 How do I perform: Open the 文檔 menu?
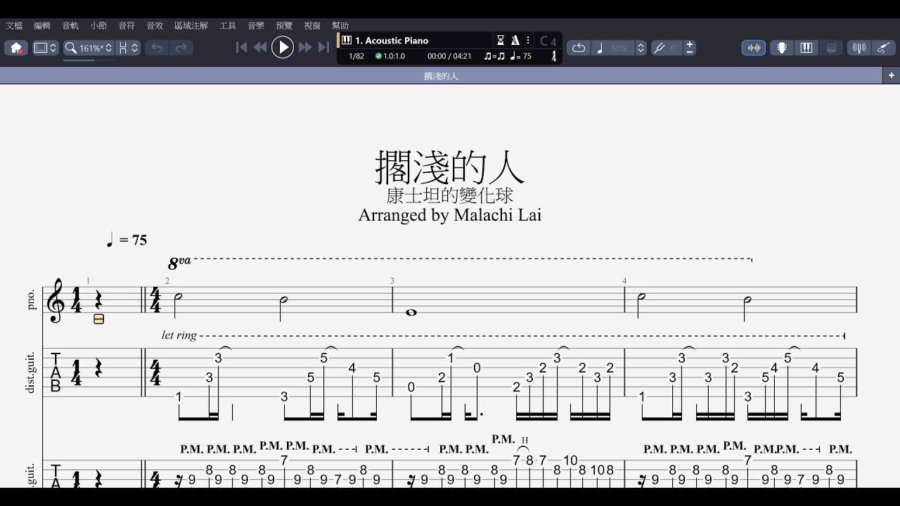(x=14, y=25)
